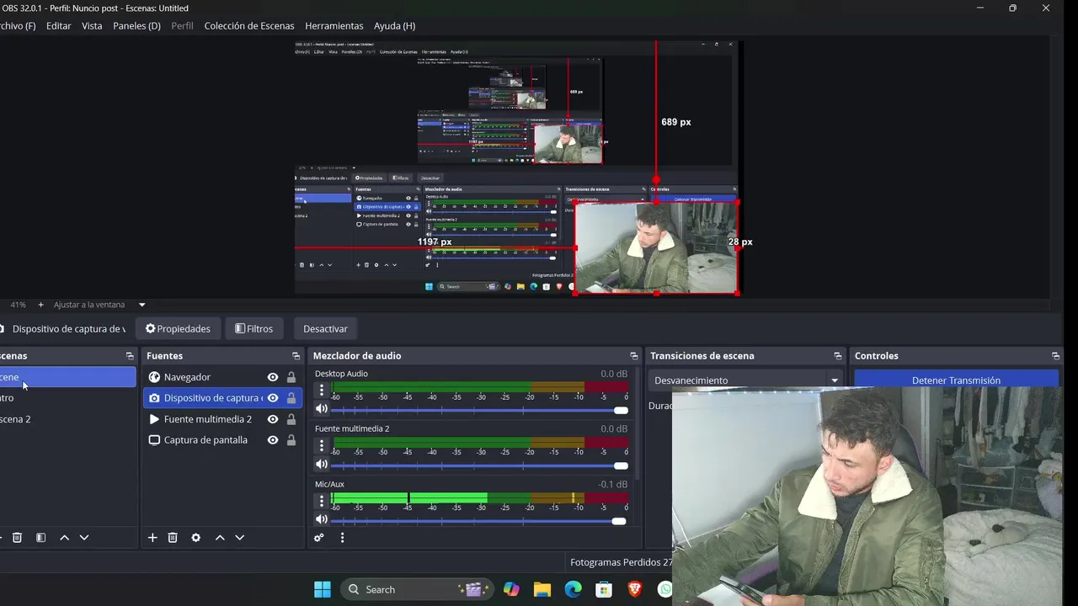
Task: Open the Paneles (D) menu
Action: (136, 26)
